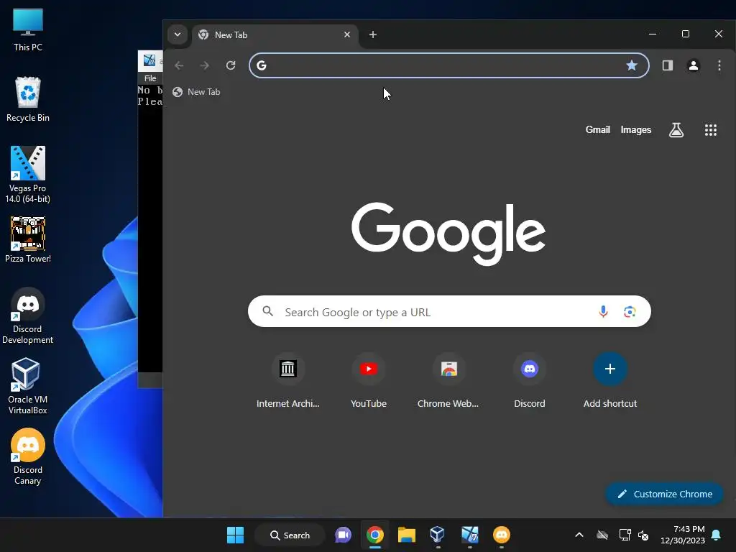
Task: Show hidden system tray icons
Action: (579, 535)
